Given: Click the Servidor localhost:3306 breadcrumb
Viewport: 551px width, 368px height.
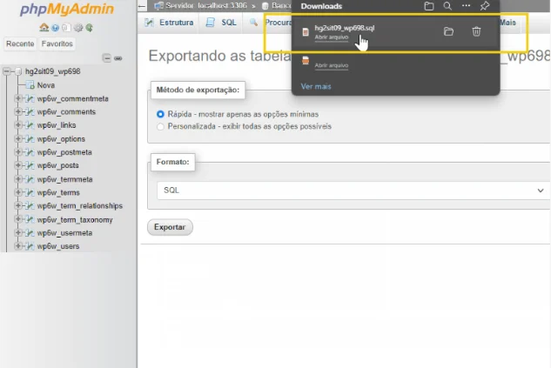Looking at the screenshot, I should pyautogui.click(x=201, y=5).
